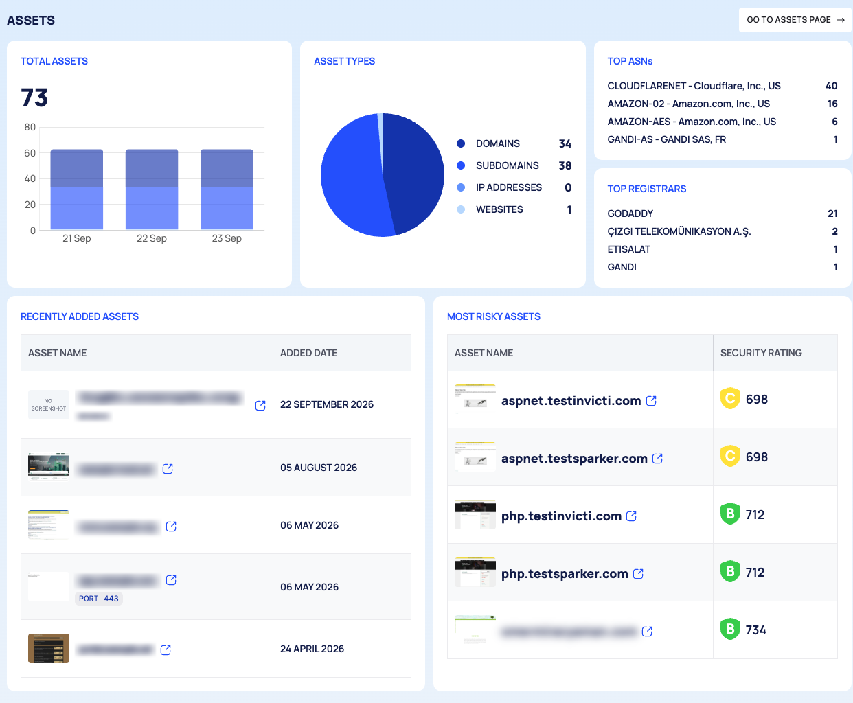
Task: Open the 24 April 2026 asset thumbnail
Action: 49,648
